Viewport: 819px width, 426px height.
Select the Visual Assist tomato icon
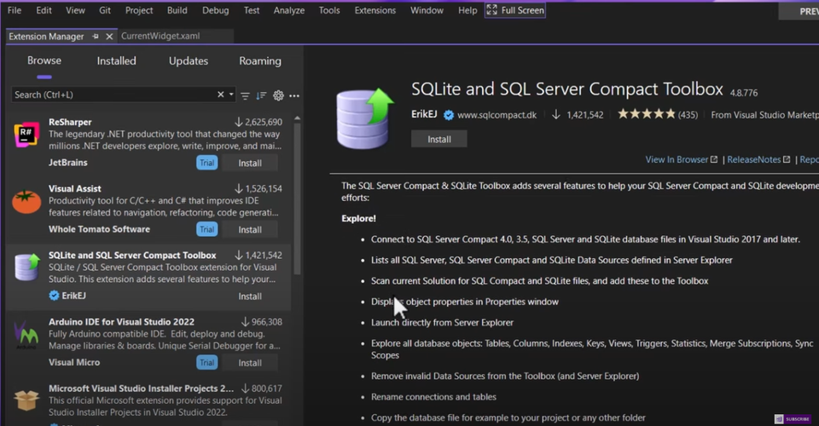[26, 202]
